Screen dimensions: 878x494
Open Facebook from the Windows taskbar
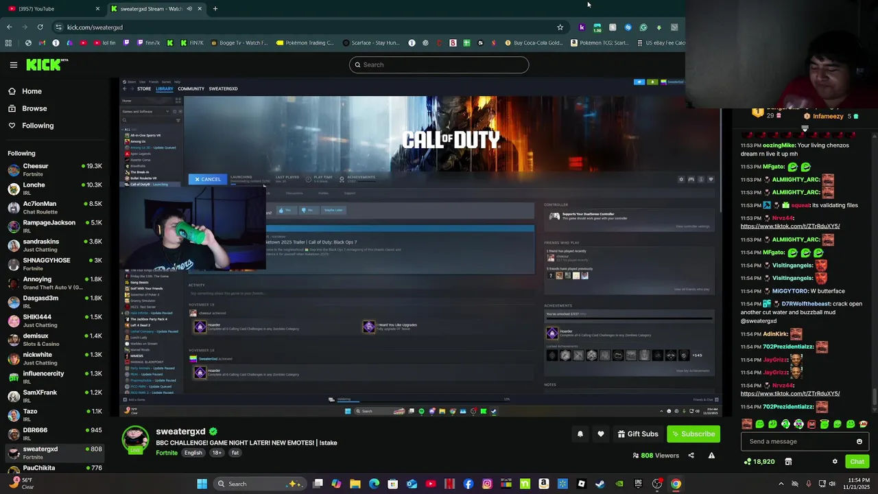[468, 484]
